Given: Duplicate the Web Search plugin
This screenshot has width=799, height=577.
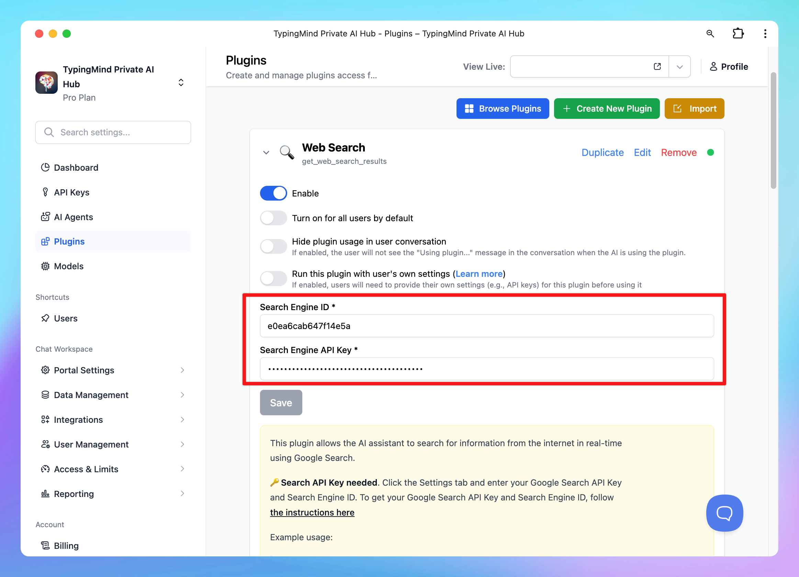Looking at the screenshot, I should (x=603, y=152).
